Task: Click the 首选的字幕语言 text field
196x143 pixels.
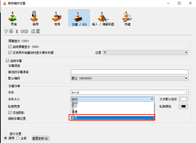Action: (129, 72)
